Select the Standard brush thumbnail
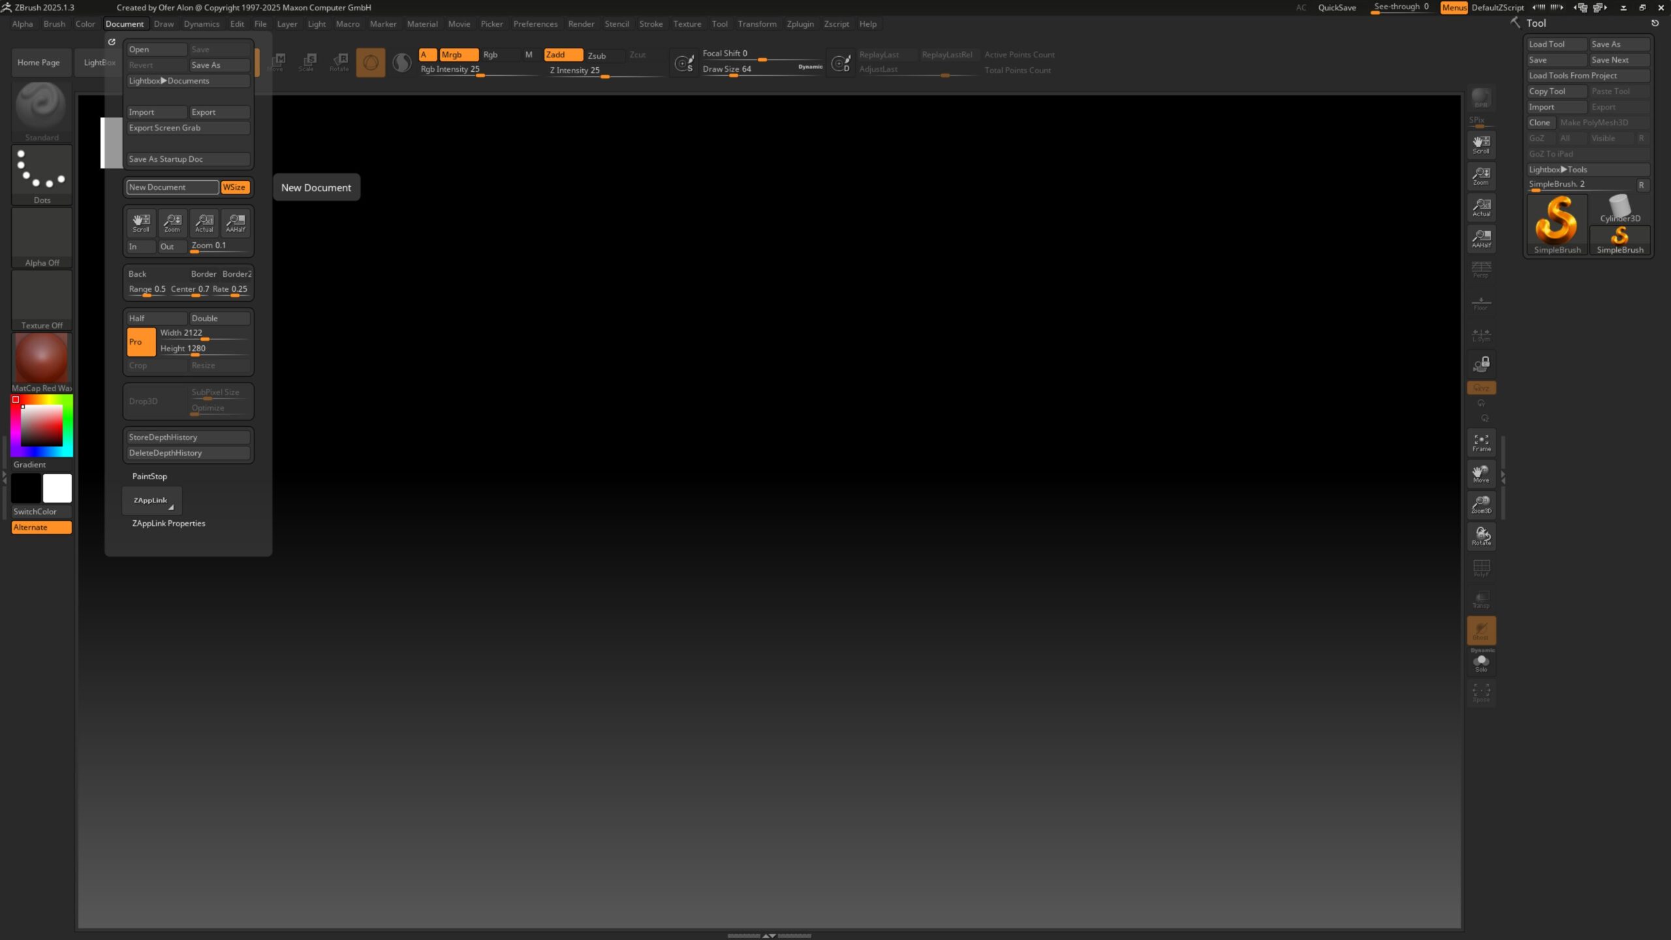The width and height of the screenshot is (1671, 940). [x=41, y=111]
